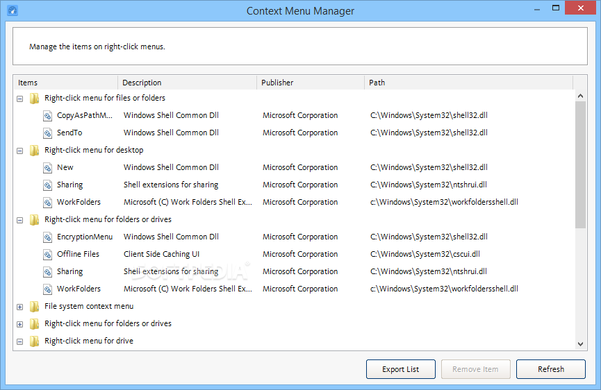Collapse the Right-click menu for drive group
Viewport: 601px width, 390px height.
pos(20,341)
